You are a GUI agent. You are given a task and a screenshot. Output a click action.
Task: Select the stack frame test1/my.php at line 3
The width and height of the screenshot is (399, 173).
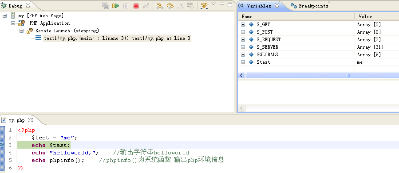click(117, 38)
